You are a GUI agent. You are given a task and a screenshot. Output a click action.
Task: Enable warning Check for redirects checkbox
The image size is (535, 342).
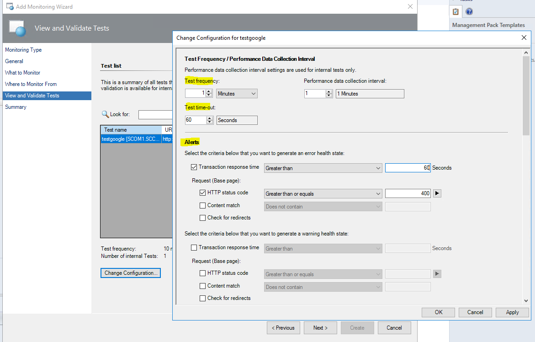click(202, 298)
